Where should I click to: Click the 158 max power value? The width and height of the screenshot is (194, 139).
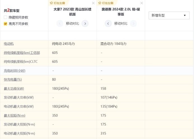(x=103, y=88)
